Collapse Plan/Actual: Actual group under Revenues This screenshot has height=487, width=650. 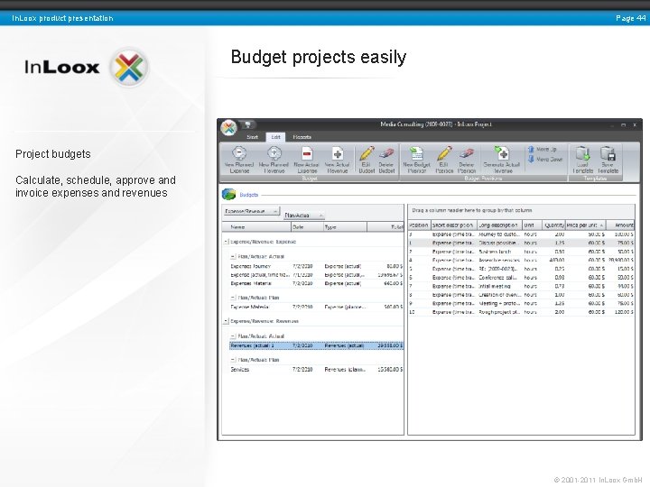pos(233,336)
